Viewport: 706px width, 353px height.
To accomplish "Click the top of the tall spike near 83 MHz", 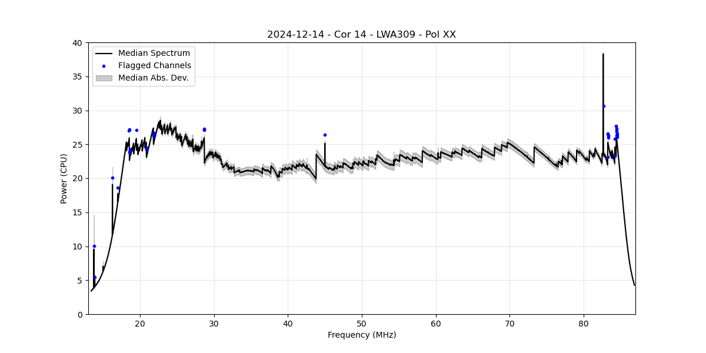I will coord(603,54).
